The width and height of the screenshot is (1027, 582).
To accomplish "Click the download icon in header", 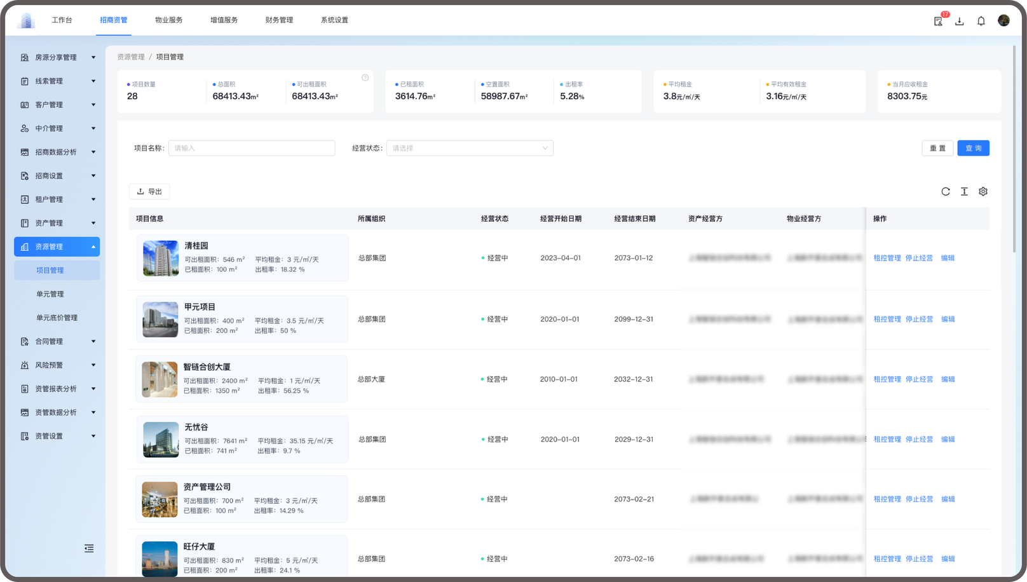I will 960,21.
